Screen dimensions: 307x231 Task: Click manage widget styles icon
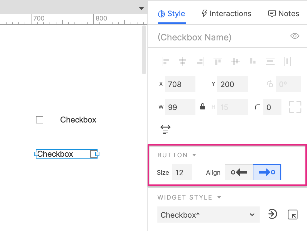(293, 215)
